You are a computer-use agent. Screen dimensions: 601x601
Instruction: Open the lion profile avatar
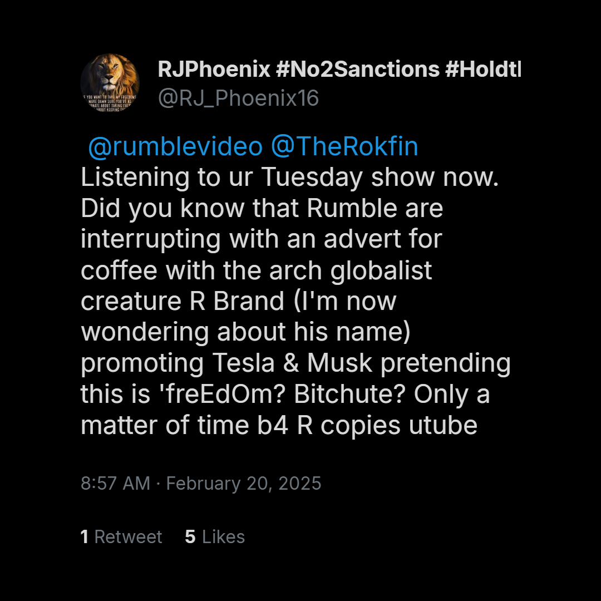[x=110, y=83]
